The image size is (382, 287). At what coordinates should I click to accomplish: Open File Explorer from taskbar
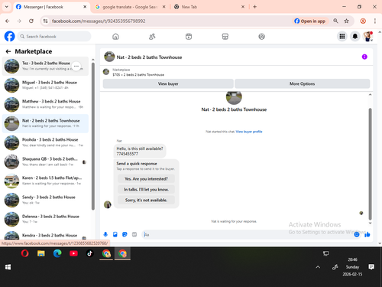coord(41,253)
